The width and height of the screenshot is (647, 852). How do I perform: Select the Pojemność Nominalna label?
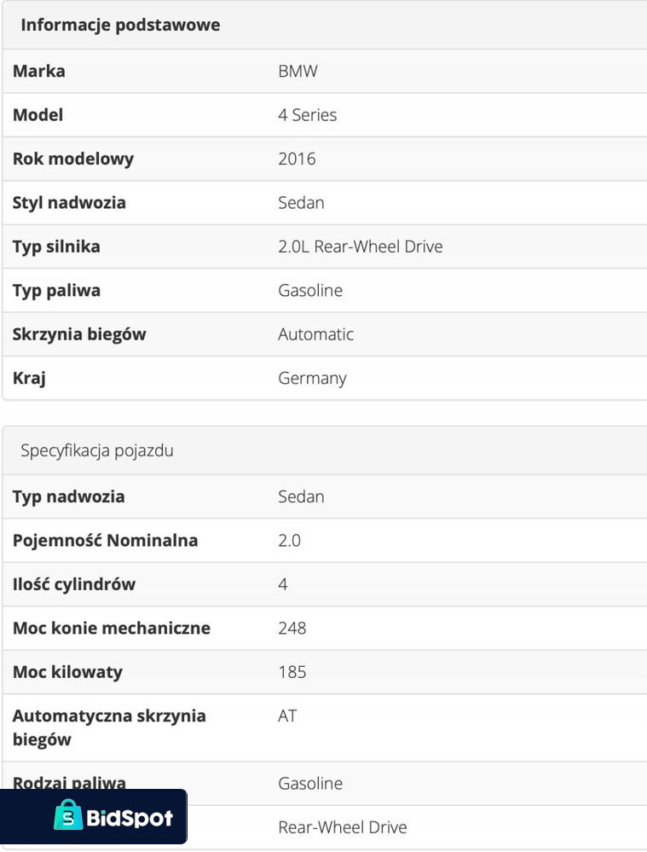(x=105, y=540)
